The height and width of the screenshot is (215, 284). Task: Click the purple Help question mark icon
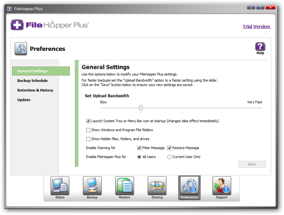tap(260, 47)
